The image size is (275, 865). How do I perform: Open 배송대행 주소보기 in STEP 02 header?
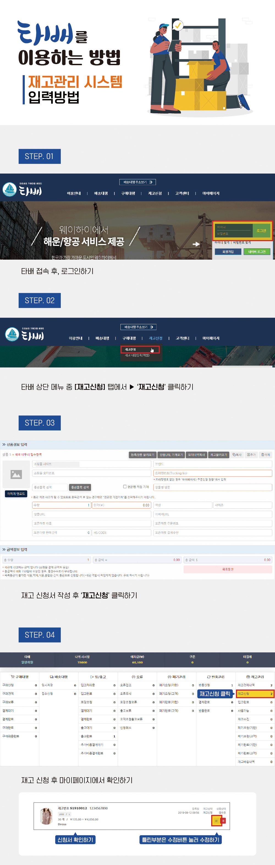tap(138, 327)
